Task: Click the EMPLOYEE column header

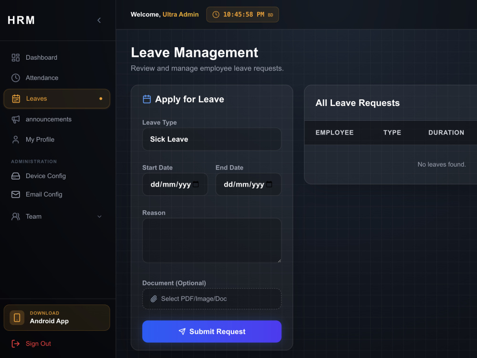Action: coord(334,132)
